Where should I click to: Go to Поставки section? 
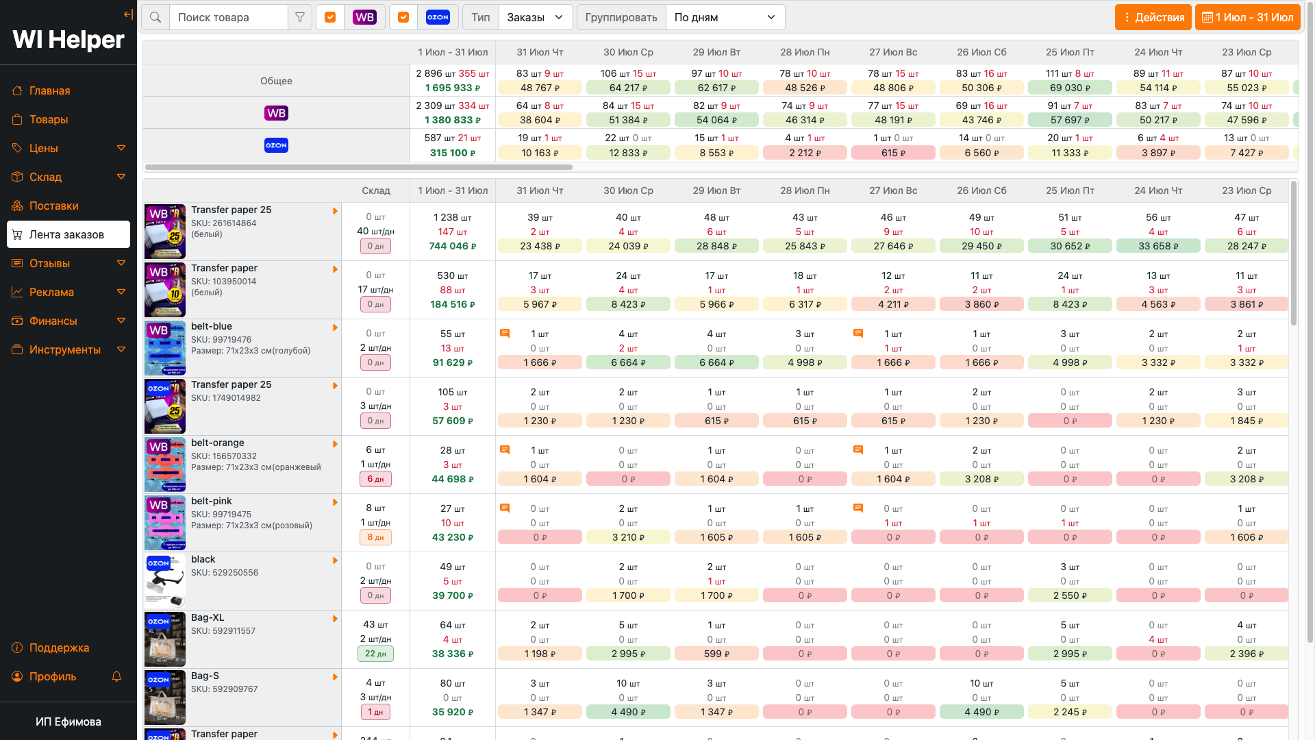53,206
